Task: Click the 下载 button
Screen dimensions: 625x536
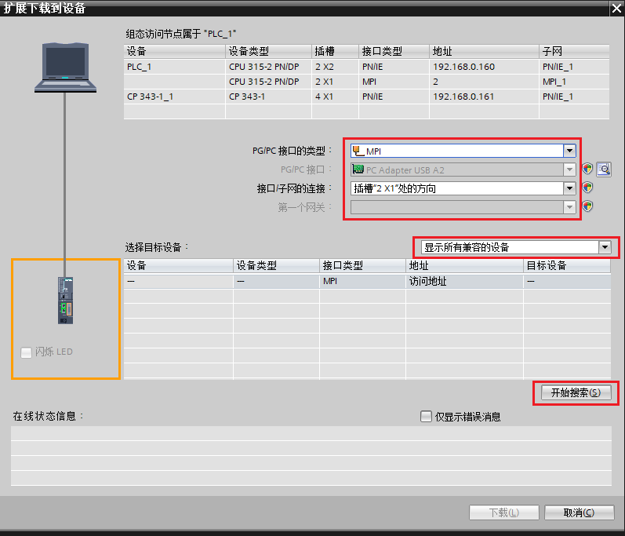Action: (503, 512)
